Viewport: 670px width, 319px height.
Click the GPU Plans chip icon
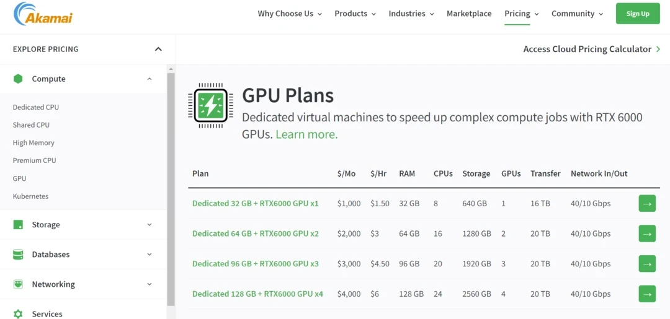[210, 105]
